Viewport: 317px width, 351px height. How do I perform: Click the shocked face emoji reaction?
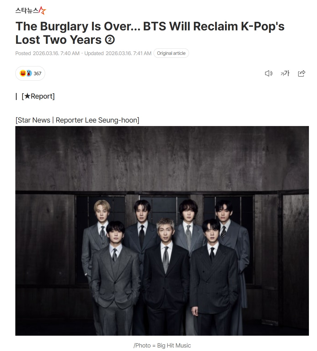[29, 73]
